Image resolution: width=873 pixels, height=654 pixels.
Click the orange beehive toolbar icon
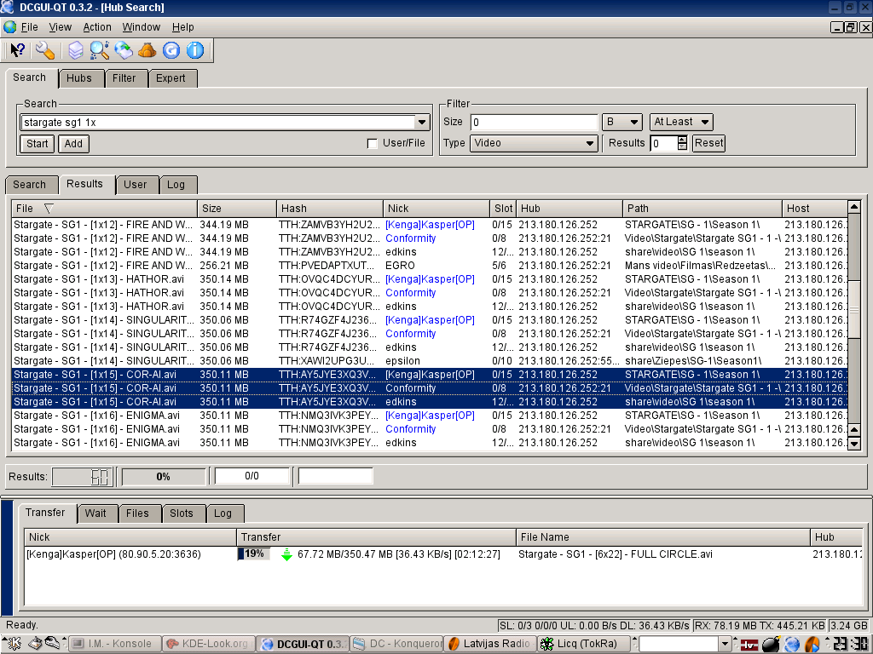(147, 50)
